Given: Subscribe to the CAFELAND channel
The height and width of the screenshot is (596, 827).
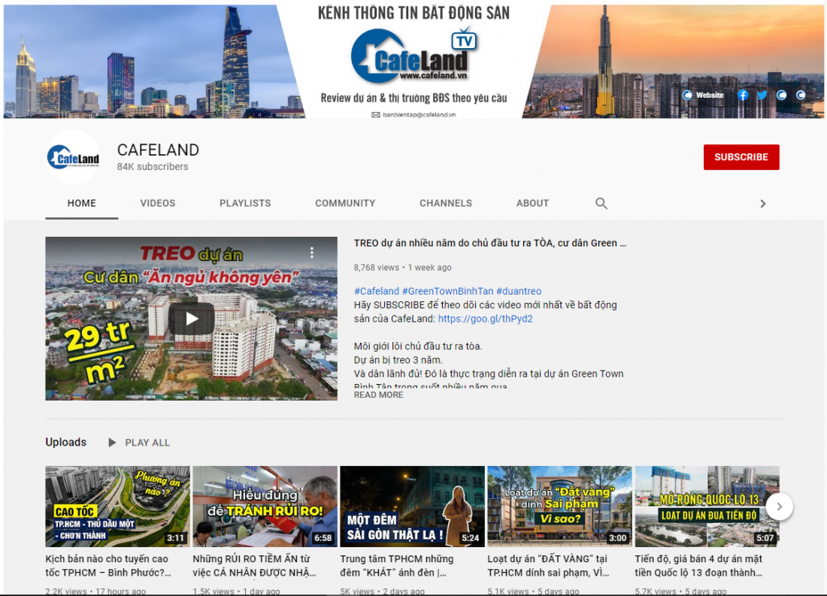Looking at the screenshot, I should [x=741, y=157].
